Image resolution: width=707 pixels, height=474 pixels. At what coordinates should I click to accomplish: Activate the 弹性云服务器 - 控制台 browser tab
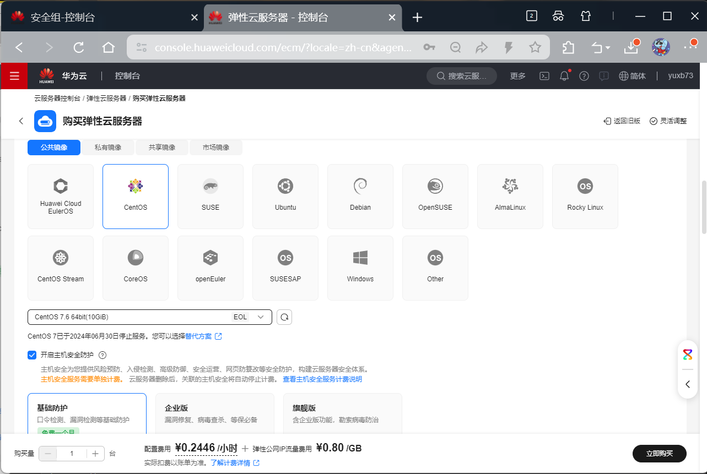point(302,17)
